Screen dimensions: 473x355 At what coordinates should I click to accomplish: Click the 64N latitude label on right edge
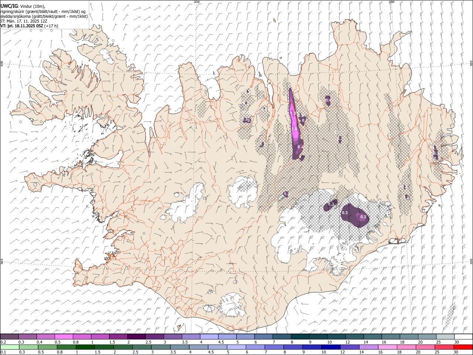click(471, 261)
